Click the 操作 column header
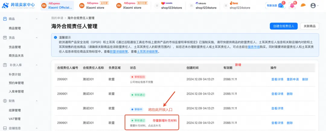The width and height of the screenshot is (326, 131). [273, 68]
